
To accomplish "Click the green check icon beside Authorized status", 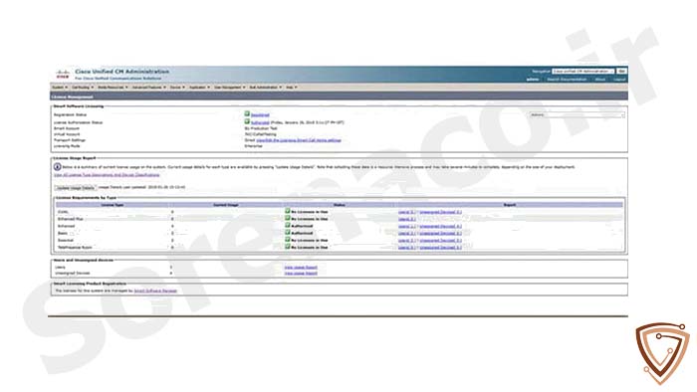I will 247,121.
